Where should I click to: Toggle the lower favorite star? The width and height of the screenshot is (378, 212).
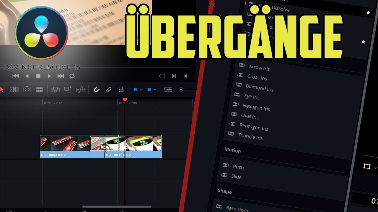[x=364, y=42]
